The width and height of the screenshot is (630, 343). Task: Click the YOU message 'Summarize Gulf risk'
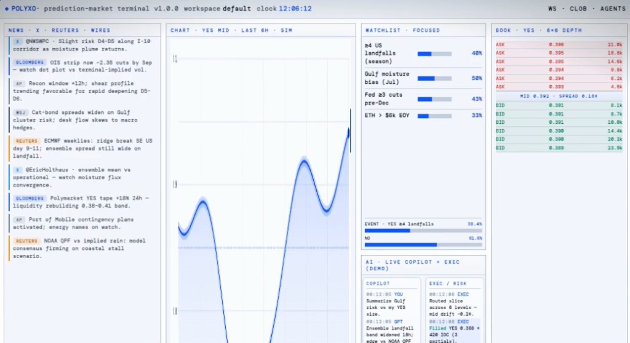tap(391, 304)
